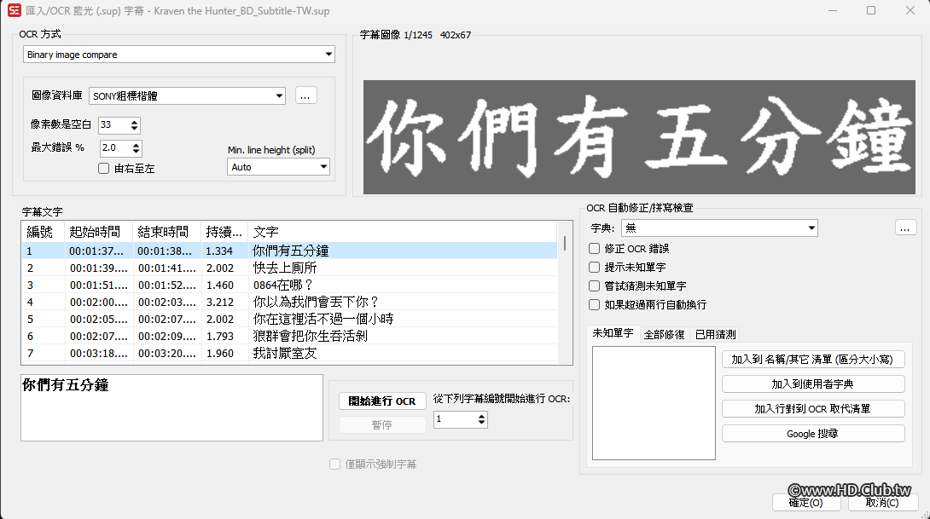Click 加入到使用者字典 button
Viewport: 930px width, 519px height.
click(813, 383)
